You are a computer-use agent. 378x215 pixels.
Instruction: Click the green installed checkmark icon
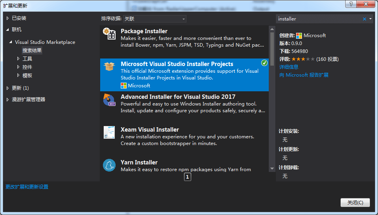tap(264, 63)
